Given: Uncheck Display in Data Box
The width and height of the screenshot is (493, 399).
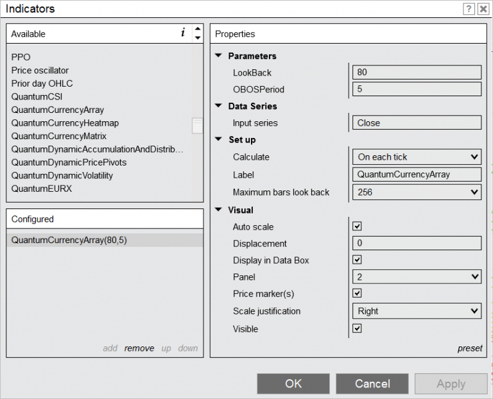Looking at the screenshot, I should (358, 260).
